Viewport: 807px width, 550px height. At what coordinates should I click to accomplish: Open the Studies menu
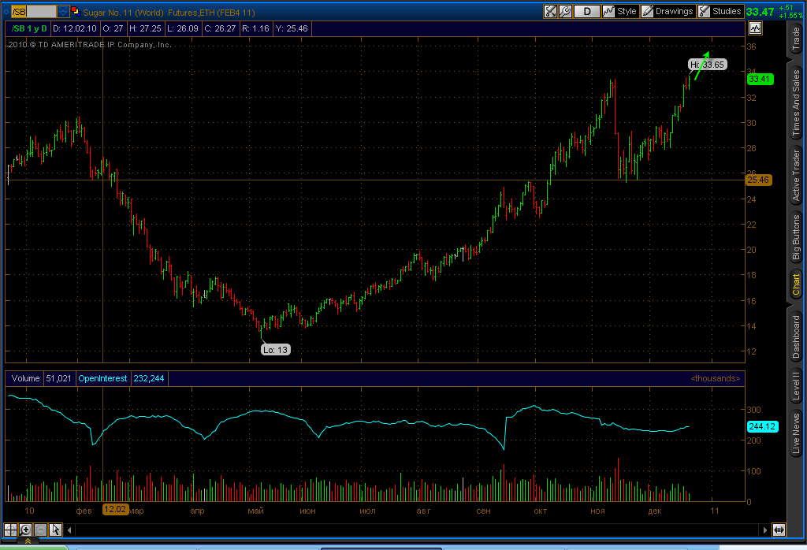pyautogui.click(x=720, y=11)
